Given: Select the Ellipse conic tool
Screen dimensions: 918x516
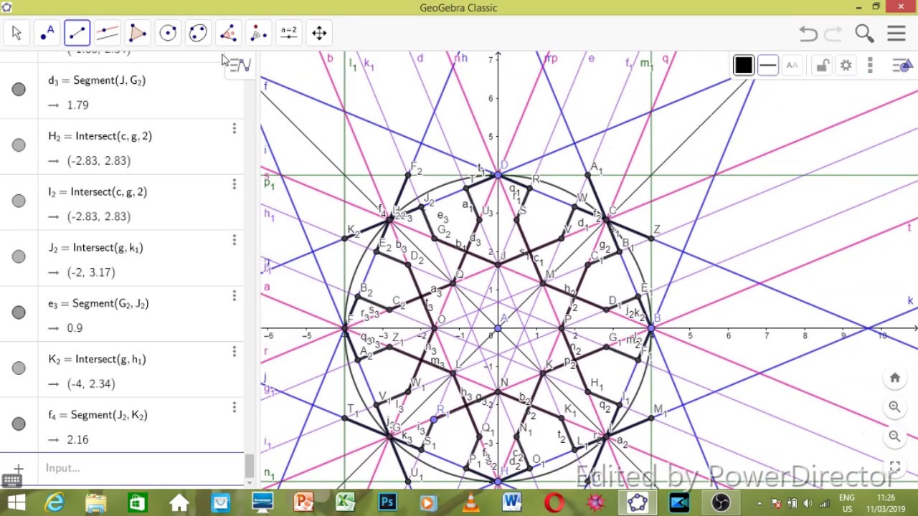Looking at the screenshot, I should [198, 33].
